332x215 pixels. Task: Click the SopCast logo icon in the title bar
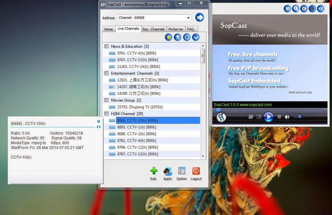point(103,4)
